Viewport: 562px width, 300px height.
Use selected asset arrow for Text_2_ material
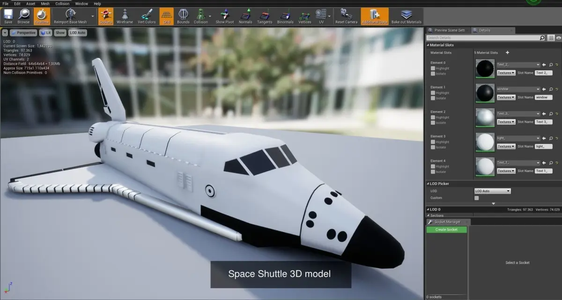point(544,65)
